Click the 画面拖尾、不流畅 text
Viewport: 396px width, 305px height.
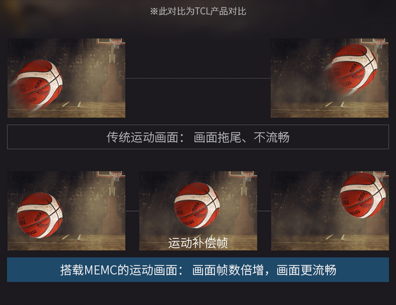(x=241, y=137)
